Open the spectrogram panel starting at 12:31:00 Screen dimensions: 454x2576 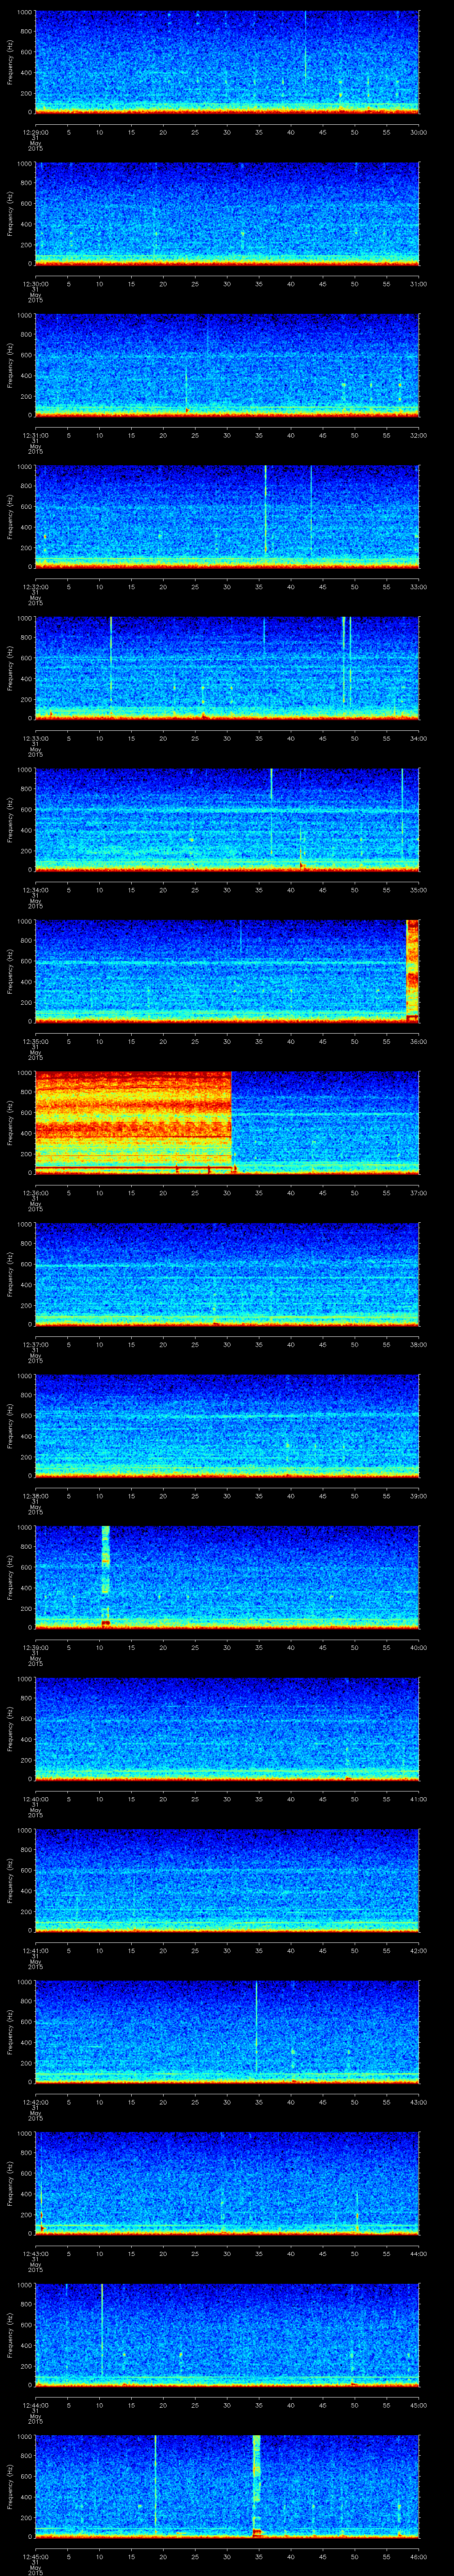pyautogui.click(x=227, y=365)
